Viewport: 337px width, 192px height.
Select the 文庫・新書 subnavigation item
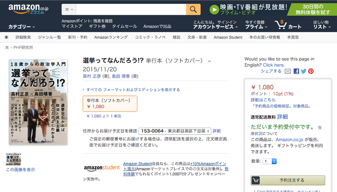click(197, 37)
